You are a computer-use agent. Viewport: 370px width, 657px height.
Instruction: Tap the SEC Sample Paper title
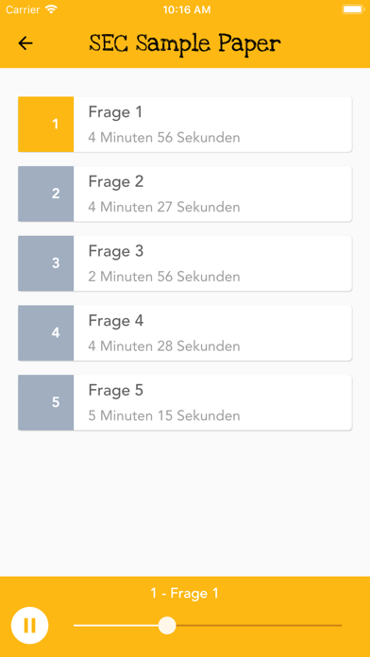185,43
